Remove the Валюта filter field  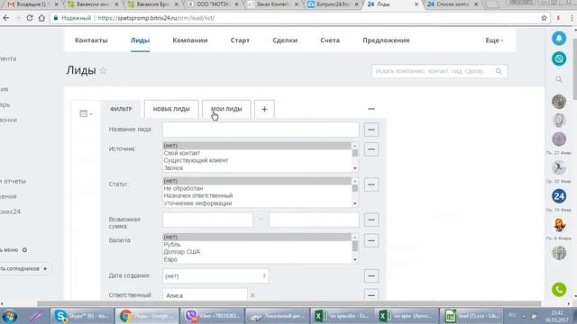371,240
